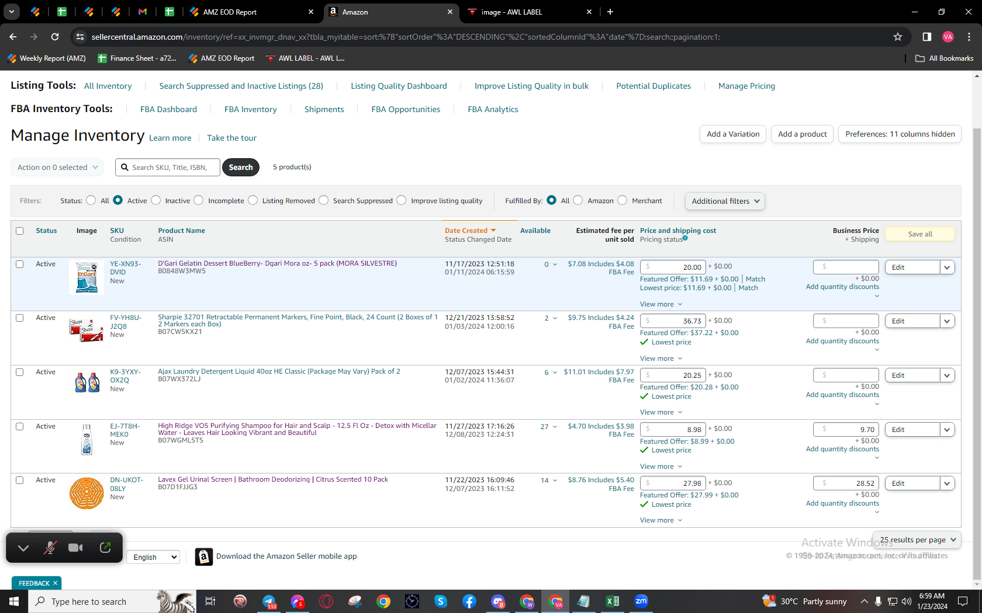Image resolution: width=982 pixels, height=613 pixels.
Task: Expand View more for the D'Gari Gelatin row
Action: click(x=661, y=304)
